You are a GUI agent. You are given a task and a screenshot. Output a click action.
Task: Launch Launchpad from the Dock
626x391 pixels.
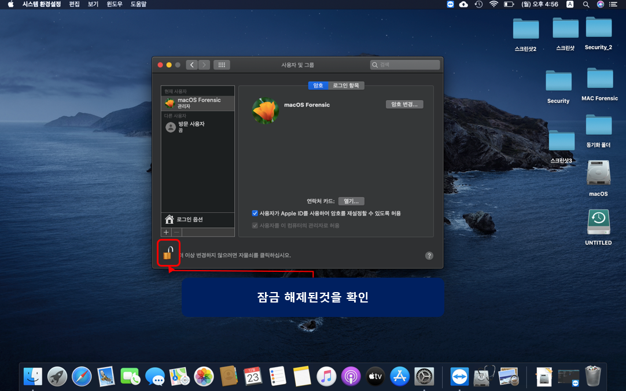[x=57, y=377]
